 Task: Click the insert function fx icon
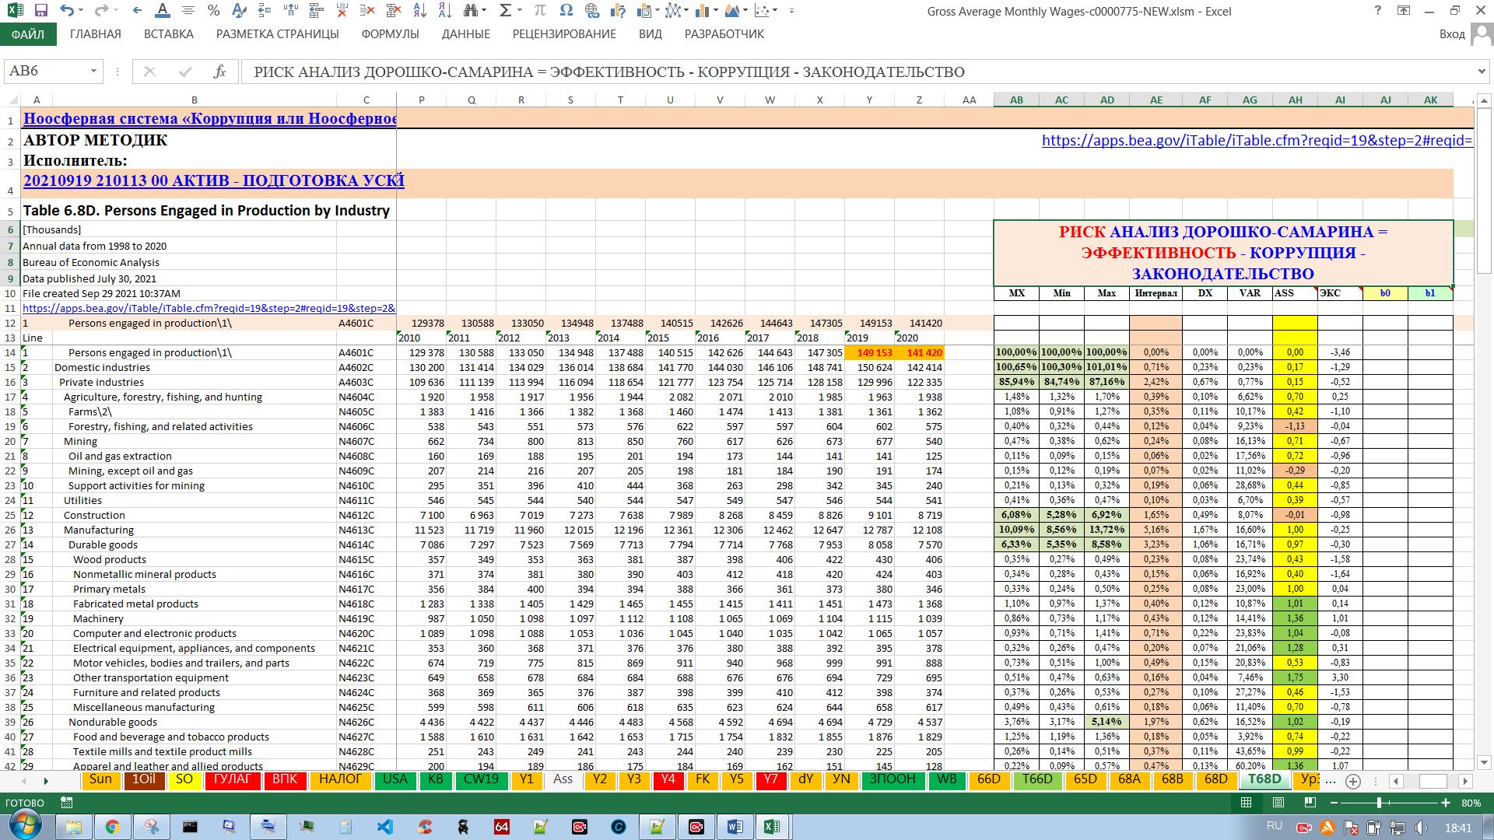(x=219, y=72)
